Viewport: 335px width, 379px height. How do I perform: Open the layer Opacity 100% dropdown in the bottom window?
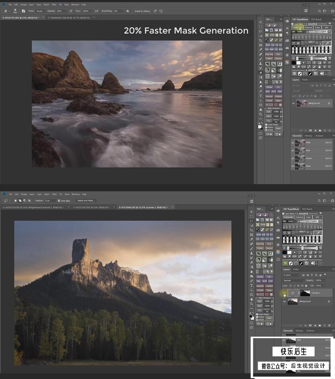[x=319, y=280]
